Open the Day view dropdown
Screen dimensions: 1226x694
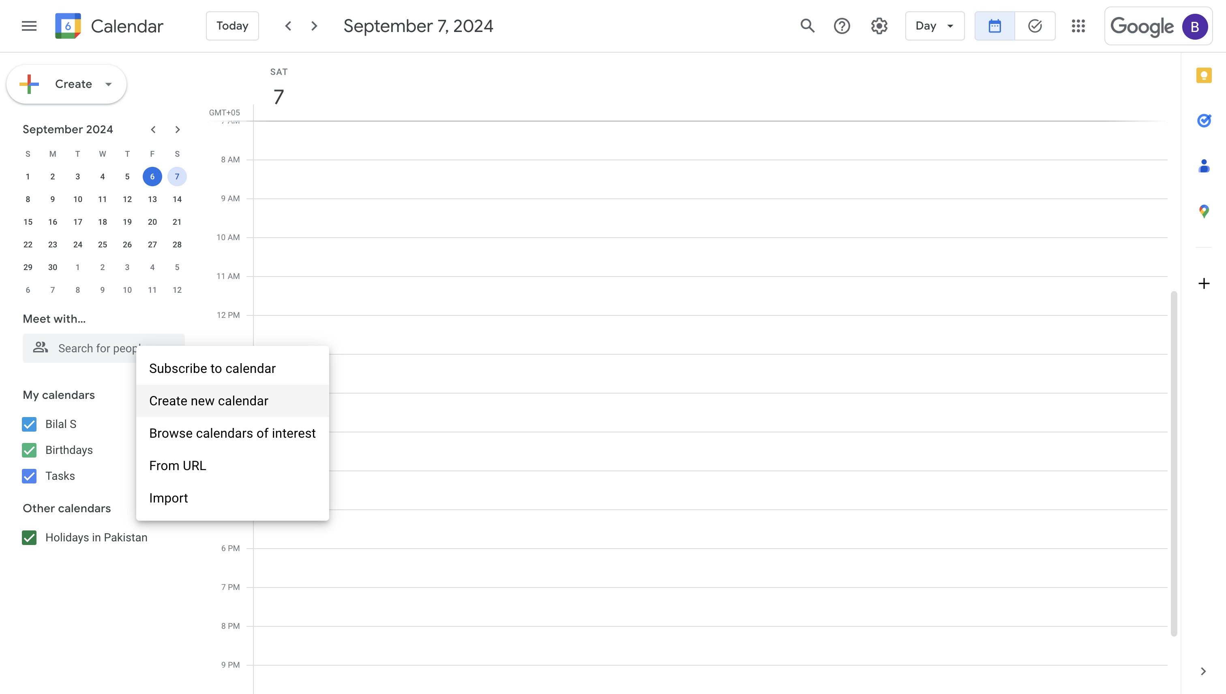click(x=935, y=26)
